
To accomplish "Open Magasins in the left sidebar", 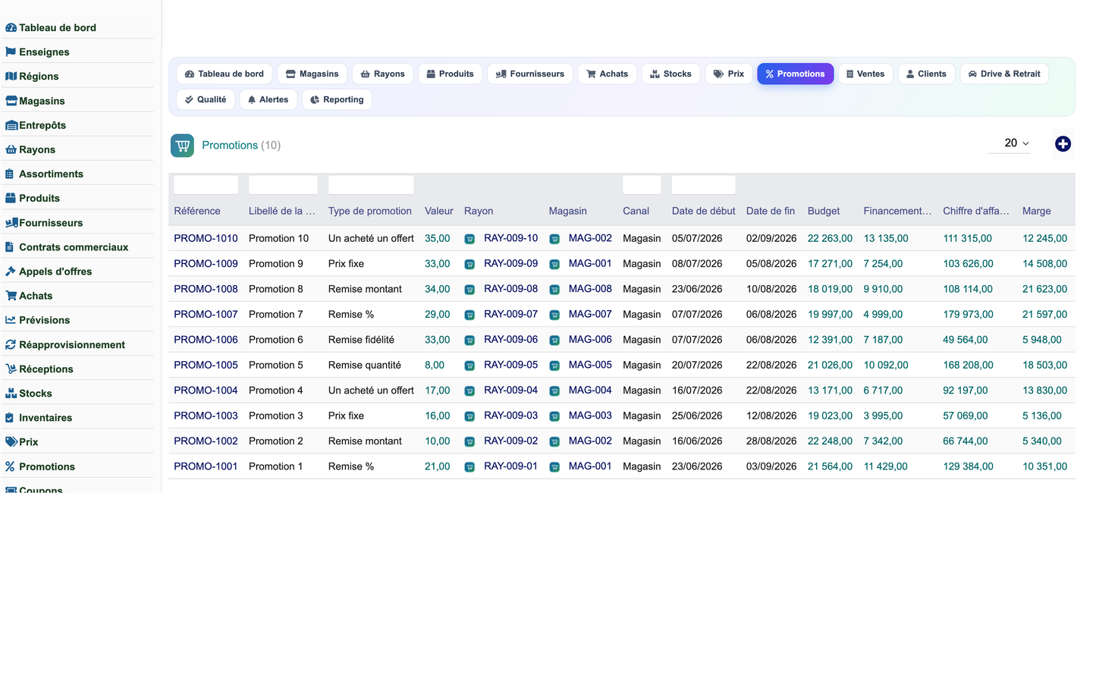I will pos(42,101).
